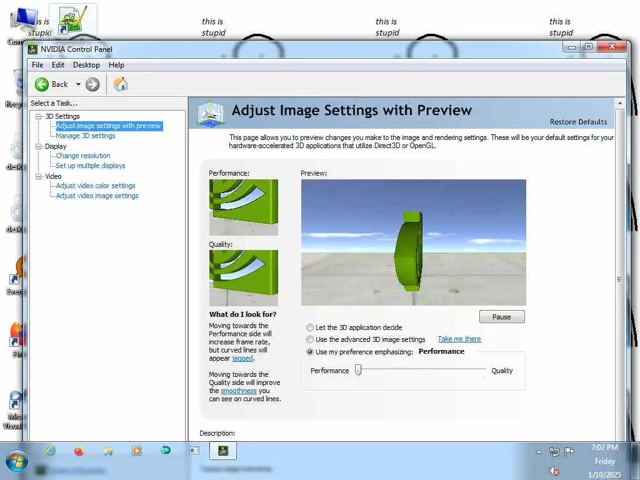Launch Internet Explorer from the taskbar
Viewport: 640px width, 480px height.
pyautogui.click(x=51, y=451)
